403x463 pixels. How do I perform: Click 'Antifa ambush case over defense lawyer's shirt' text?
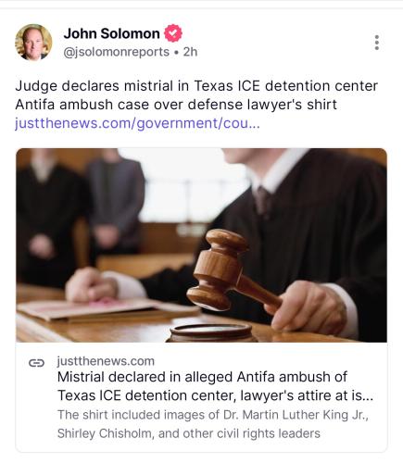pyautogui.click(x=176, y=105)
